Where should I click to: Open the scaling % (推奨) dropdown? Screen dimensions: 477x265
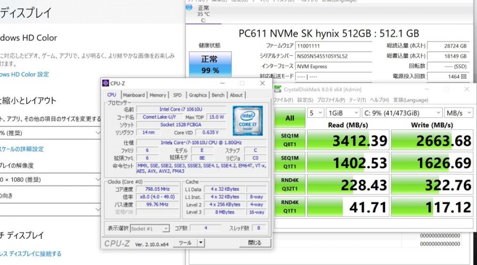pos(50,133)
